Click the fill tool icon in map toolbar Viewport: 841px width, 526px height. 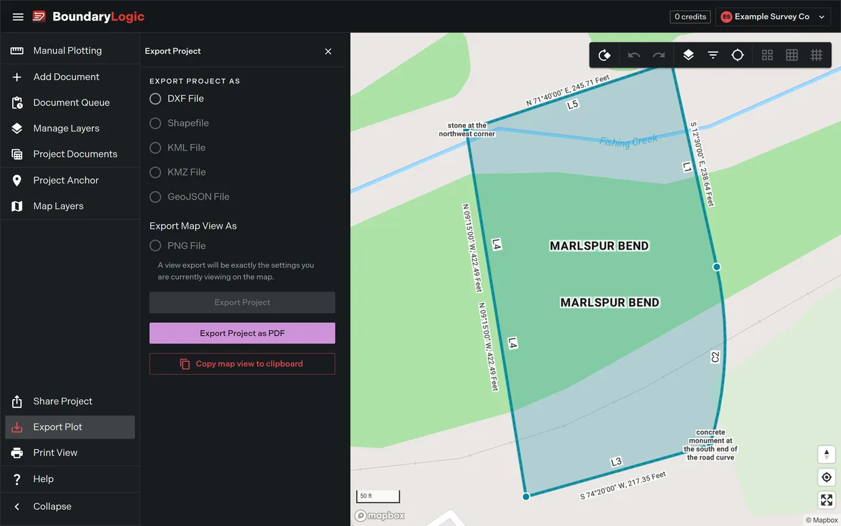click(x=604, y=55)
